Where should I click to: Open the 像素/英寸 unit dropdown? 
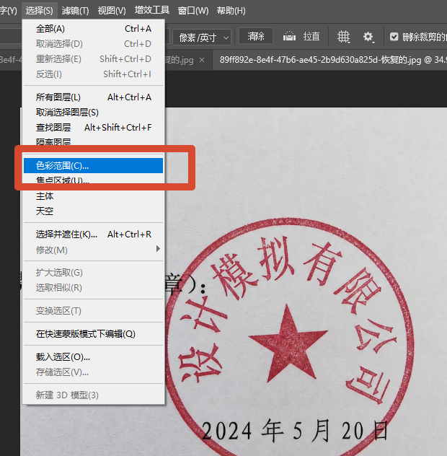pyautogui.click(x=202, y=38)
